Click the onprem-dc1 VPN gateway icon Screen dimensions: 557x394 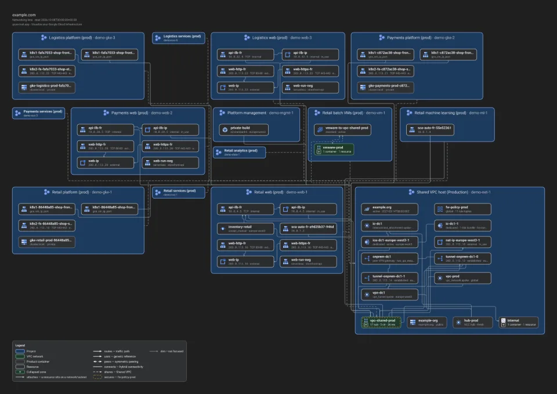(367, 258)
